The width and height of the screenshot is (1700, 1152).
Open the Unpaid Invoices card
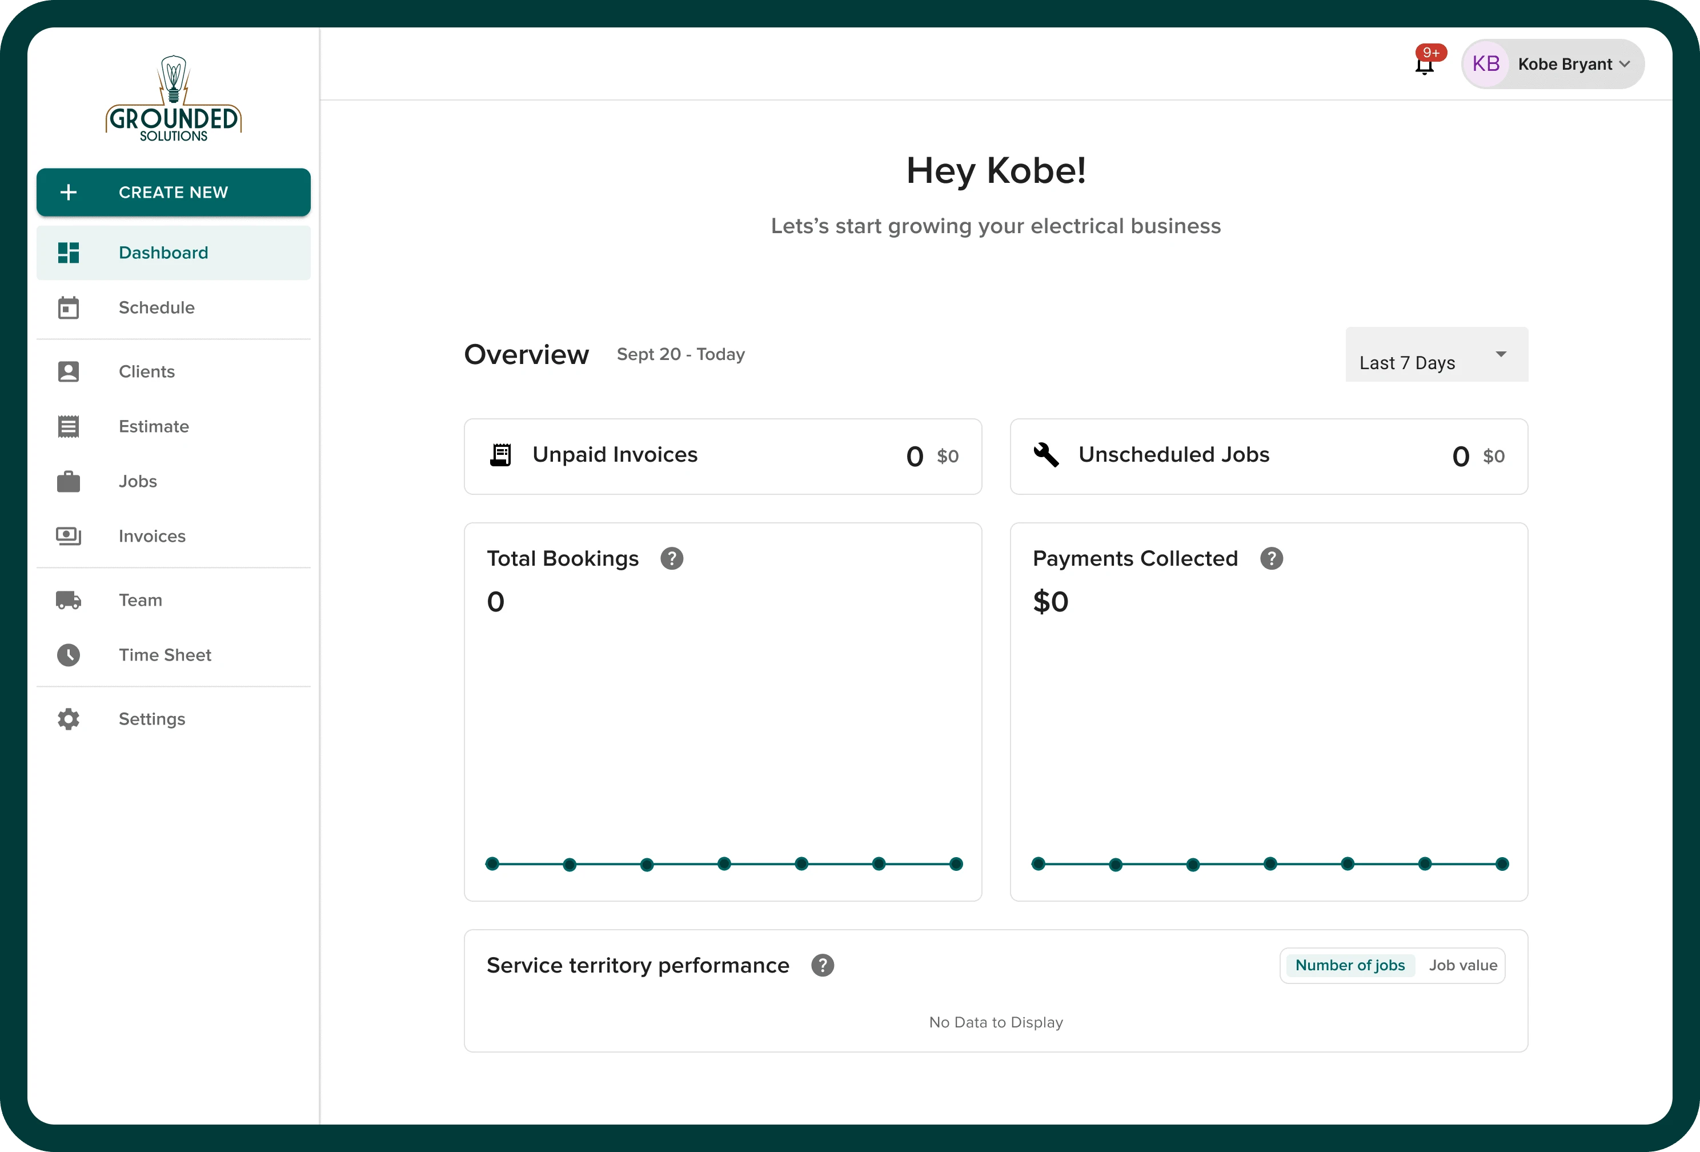point(723,457)
